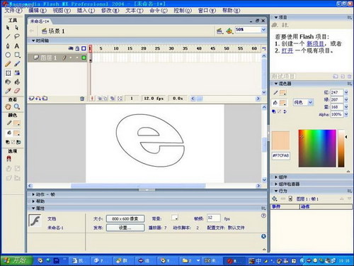Click the timeline delete layer trash icon
The image size is (354, 266).
(x=82, y=99)
